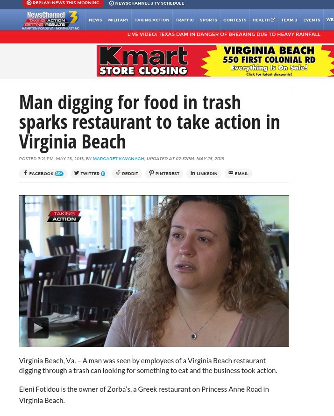Open the Kmart store closing ad banner

pyautogui.click(x=215, y=61)
